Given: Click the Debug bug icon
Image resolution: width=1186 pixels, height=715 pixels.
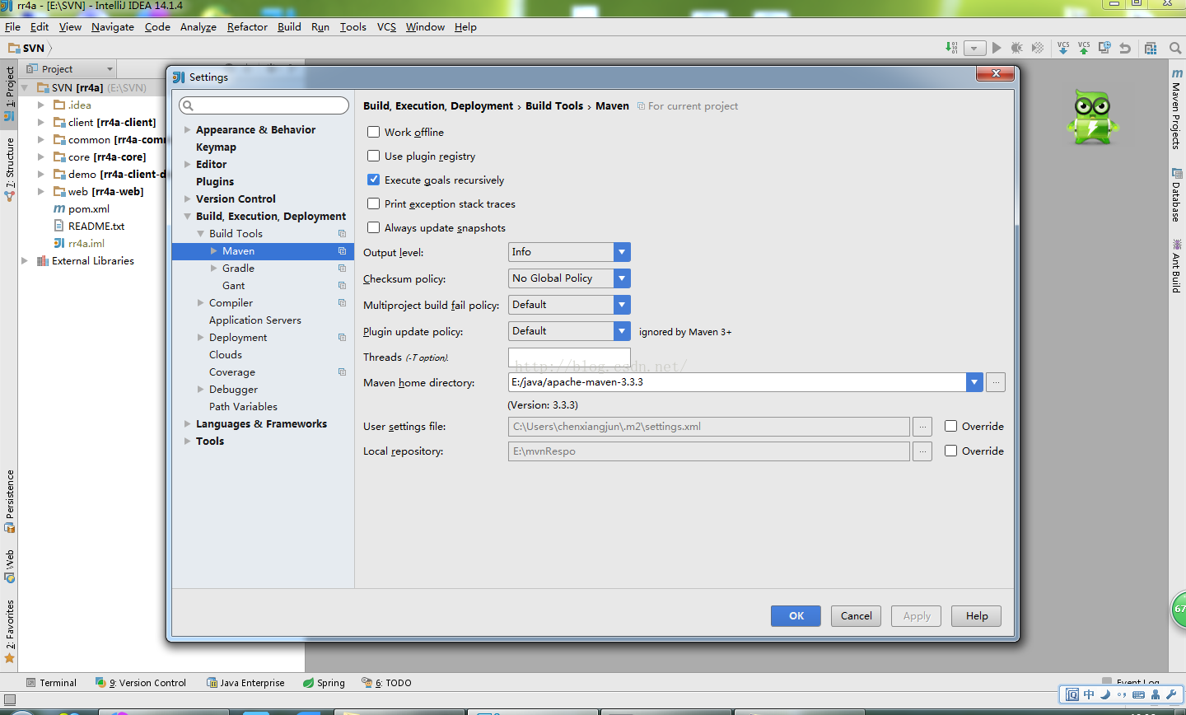Looking at the screenshot, I should click(x=1017, y=48).
